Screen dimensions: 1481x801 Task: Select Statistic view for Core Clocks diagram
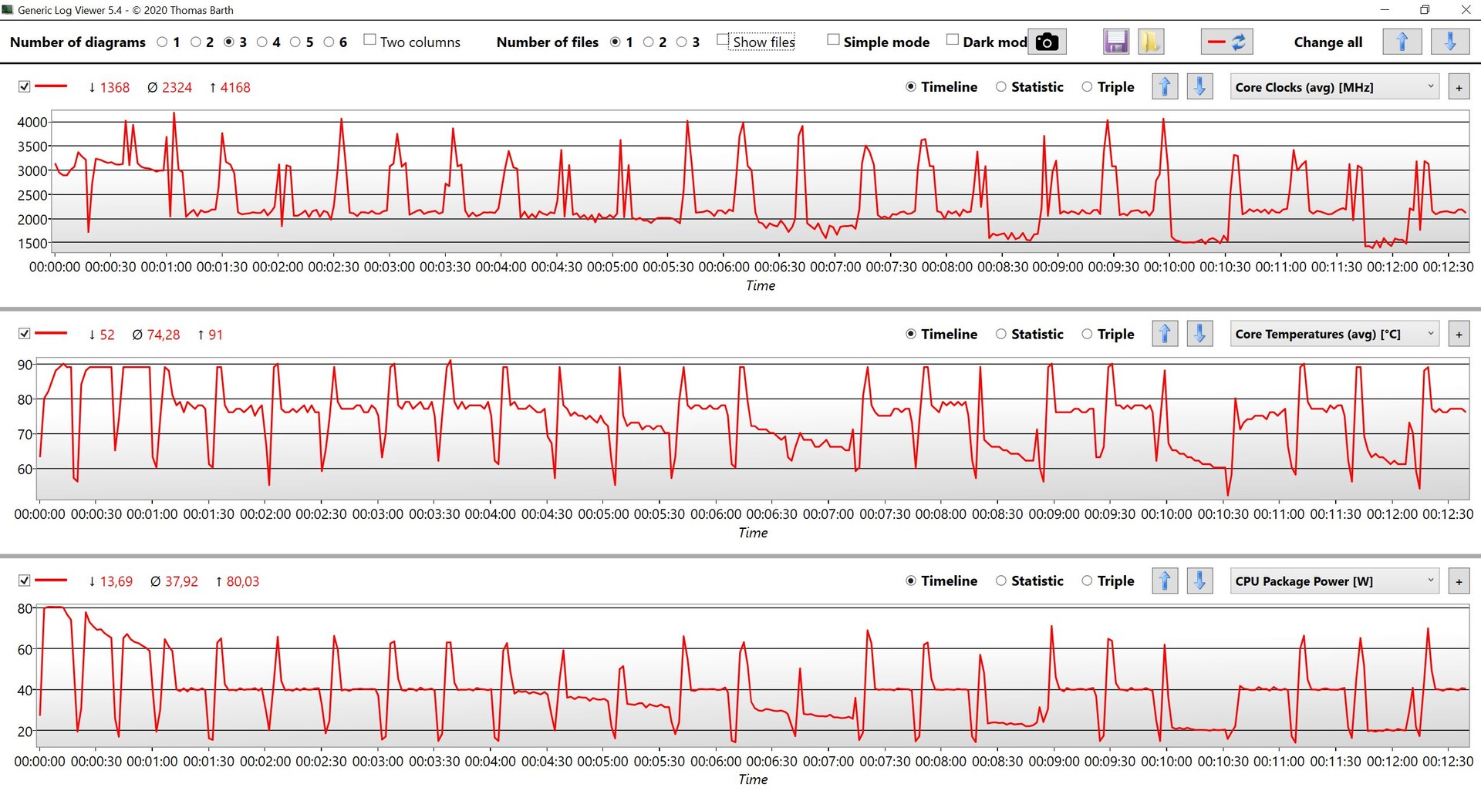point(1001,87)
